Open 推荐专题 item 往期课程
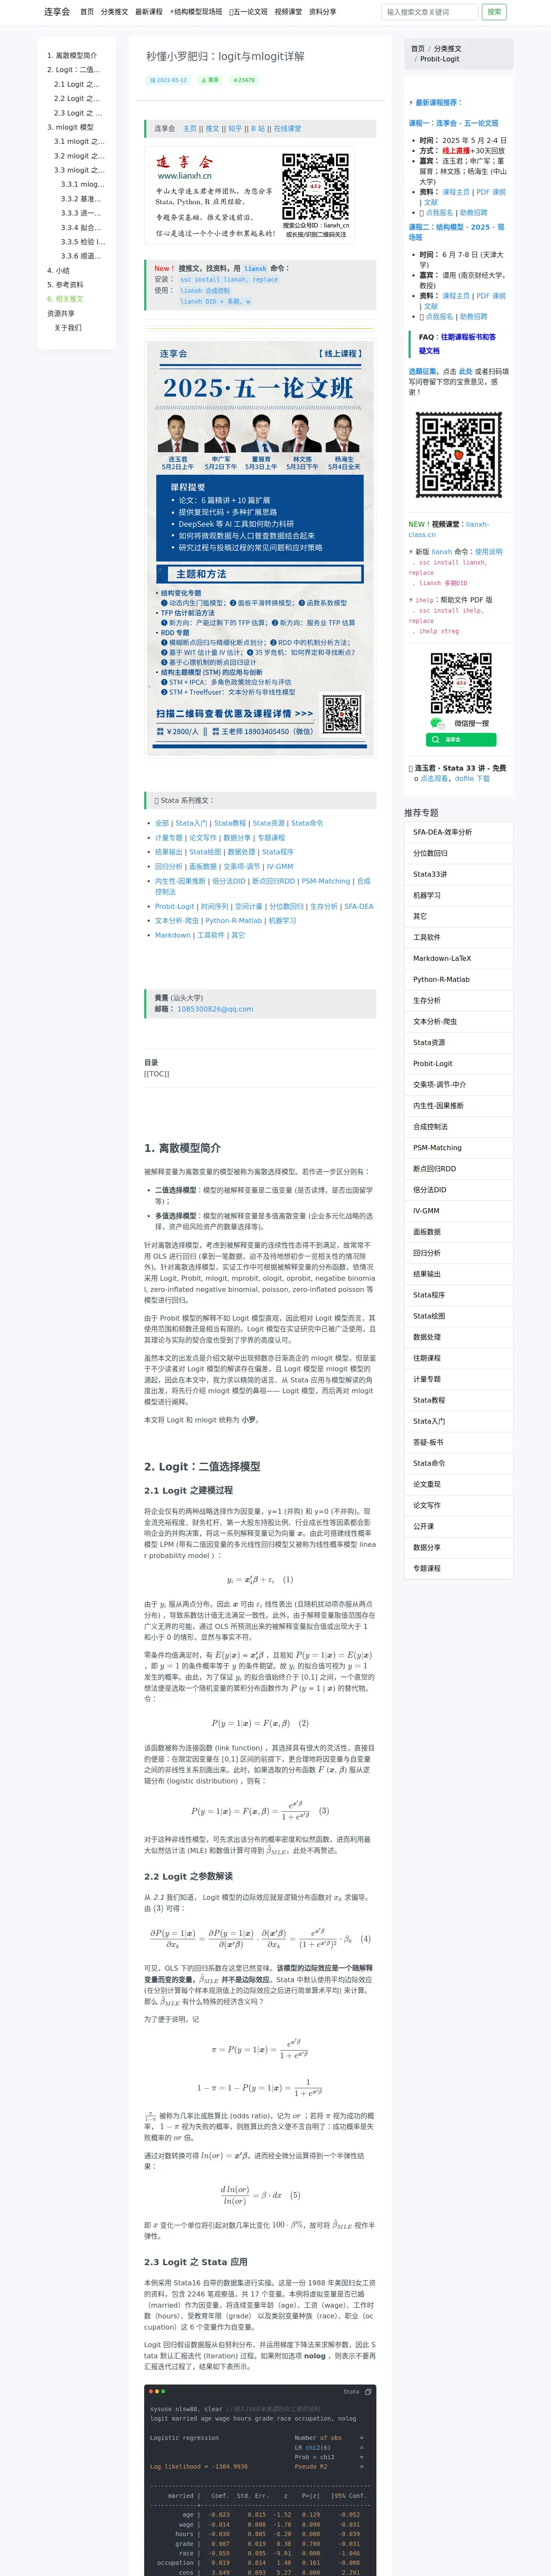Screen dimensions: 551x2576 pos(459,1358)
